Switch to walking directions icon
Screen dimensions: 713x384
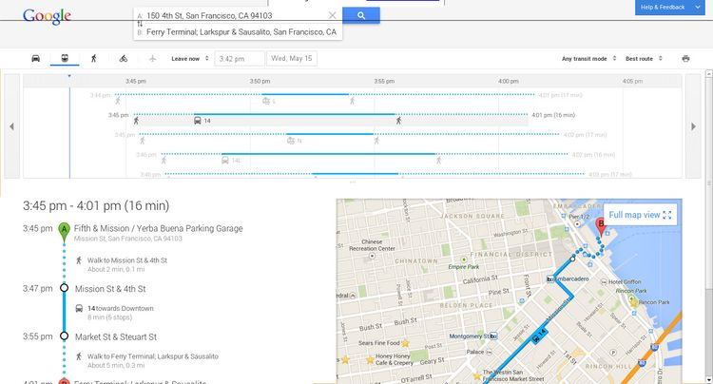tap(94, 59)
